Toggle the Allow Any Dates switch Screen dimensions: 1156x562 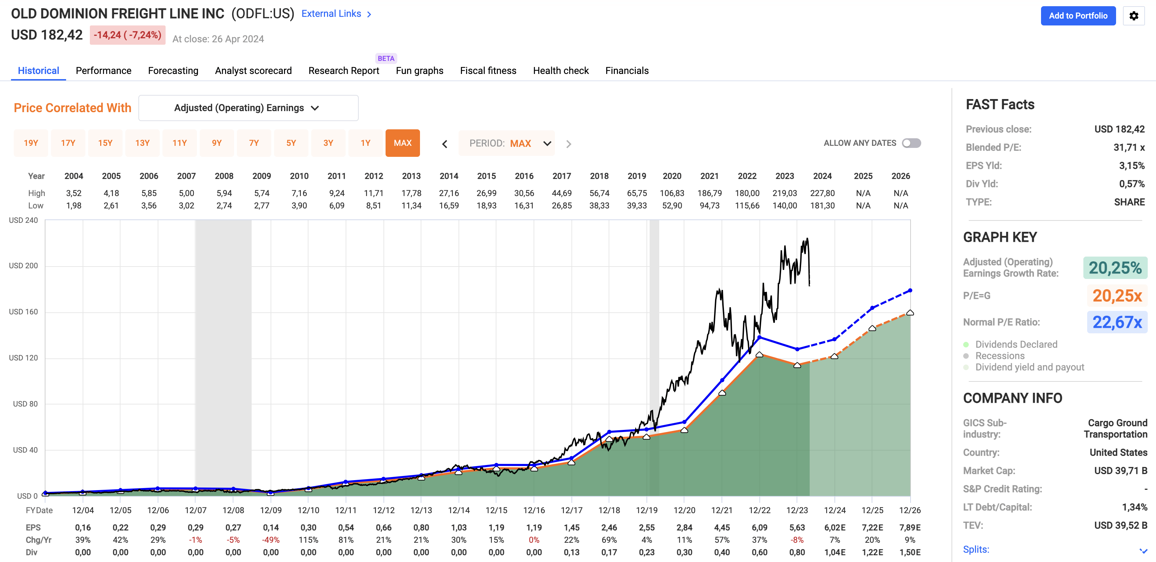coord(912,143)
